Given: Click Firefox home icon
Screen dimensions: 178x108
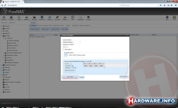Looking at the screenshot, I should coord(164,5).
